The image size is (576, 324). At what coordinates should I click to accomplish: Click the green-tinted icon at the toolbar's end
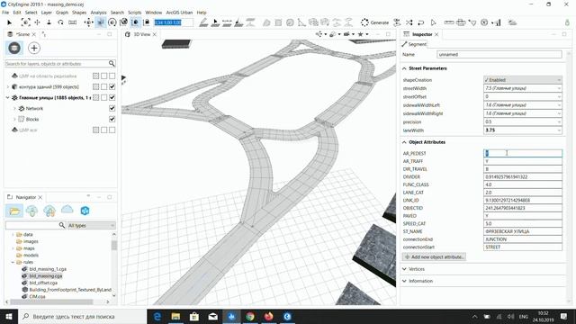(x=567, y=22)
